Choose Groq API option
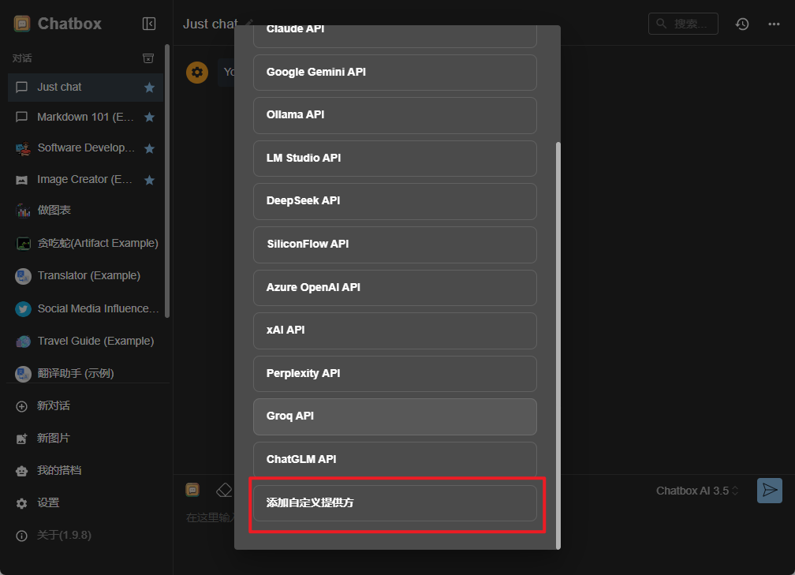Viewport: 795px width, 575px height. pos(395,416)
